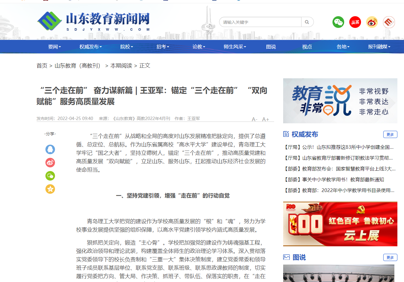
Task: Click the keyword search input field
Action: tap(260, 22)
